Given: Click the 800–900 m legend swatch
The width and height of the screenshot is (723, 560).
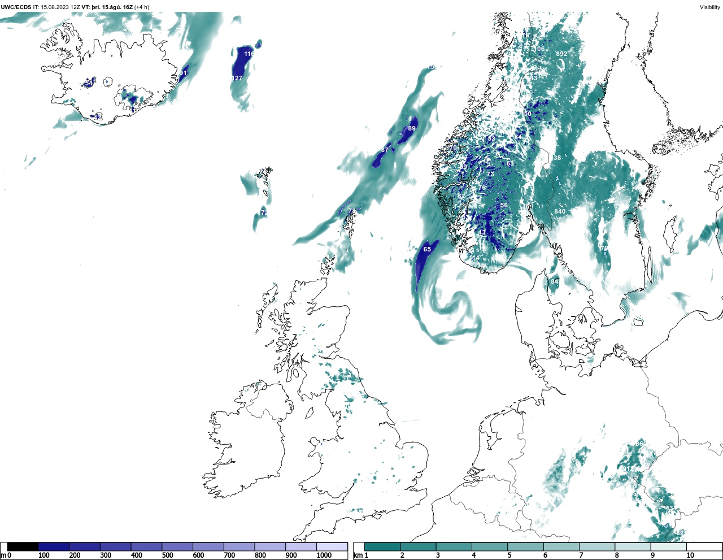Looking at the screenshot, I should click(270, 547).
